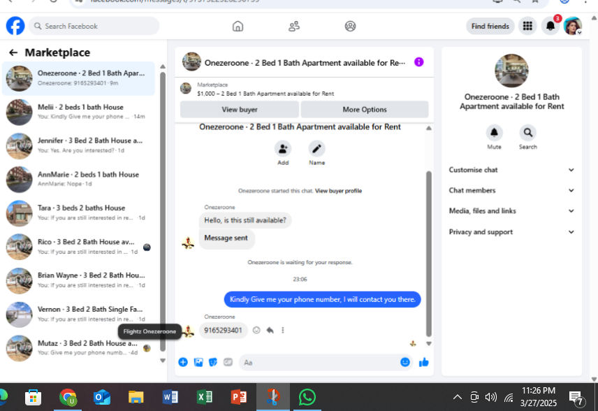This screenshot has width=598, height=411.
Task: Click chat messages scrollbar up arrow
Action: tap(429, 128)
